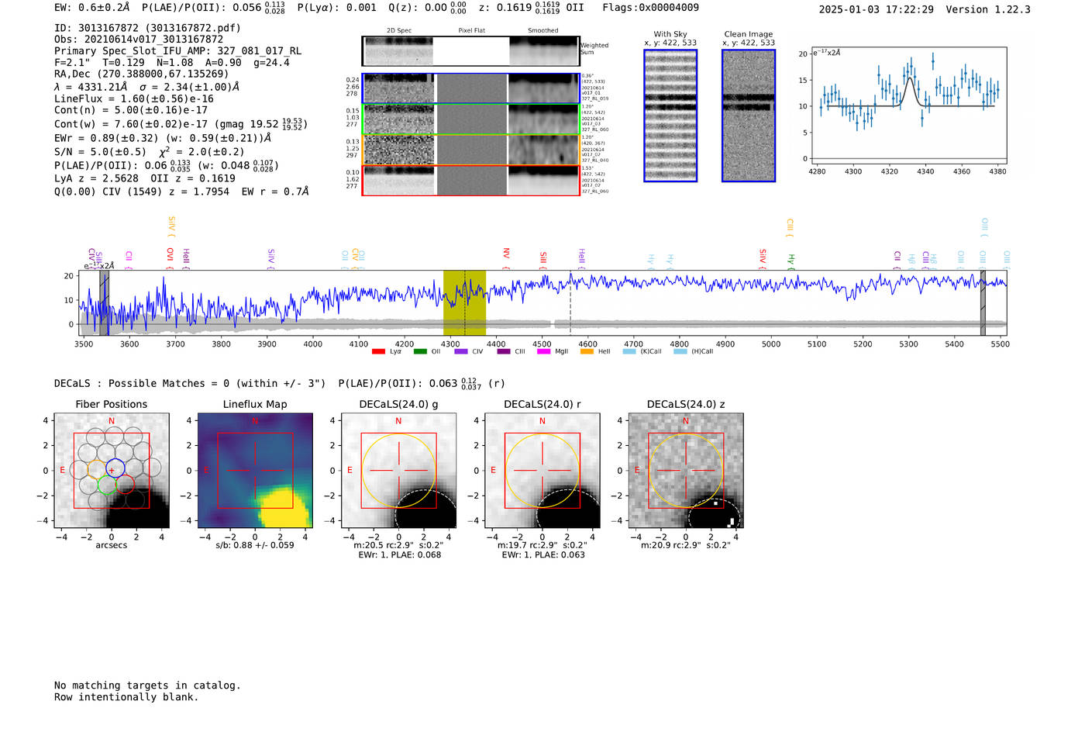Click the red SiII line marker near 4500
Image resolution: width=1085 pixels, height=739 pixels.
[543, 261]
